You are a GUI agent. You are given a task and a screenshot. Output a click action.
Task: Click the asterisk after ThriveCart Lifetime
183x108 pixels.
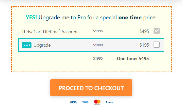pyautogui.click(x=60, y=30)
